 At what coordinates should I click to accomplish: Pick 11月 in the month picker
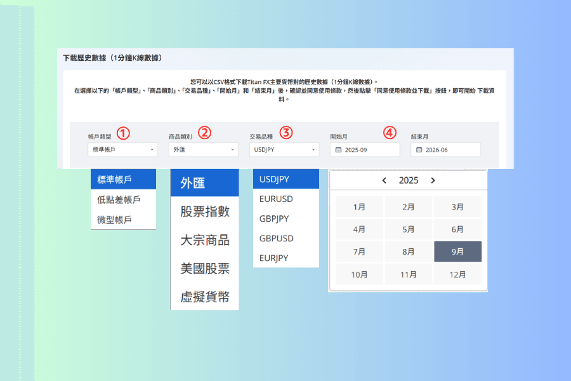[409, 274]
